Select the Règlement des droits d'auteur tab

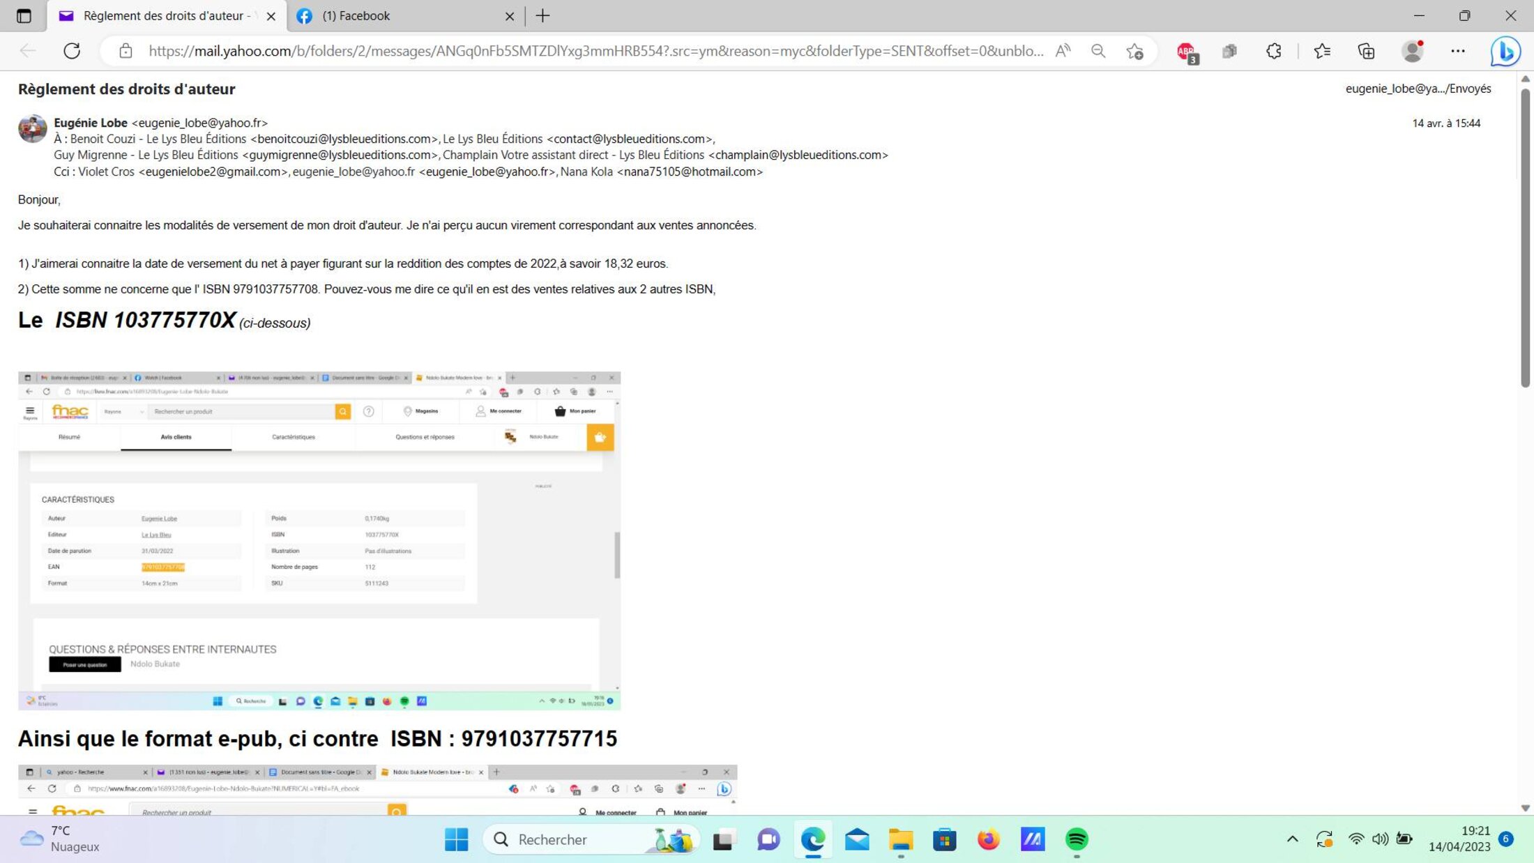click(x=167, y=15)
